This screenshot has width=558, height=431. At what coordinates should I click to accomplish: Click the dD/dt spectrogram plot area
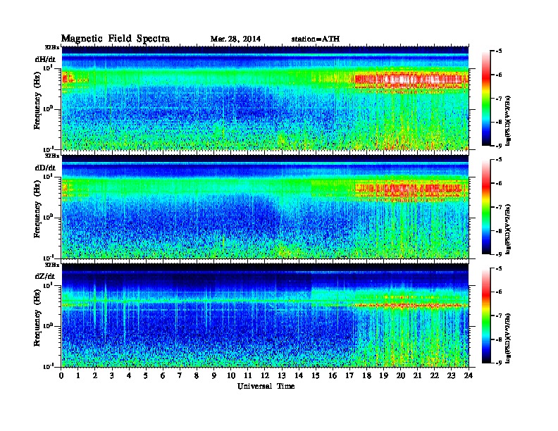pyautogui.click(x=265, y=206)
